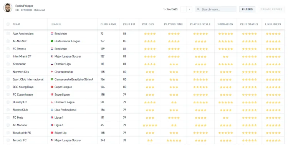Sort by Playing Style column header
This screenshot has width=288, height=147.
(x=200, y=24)
